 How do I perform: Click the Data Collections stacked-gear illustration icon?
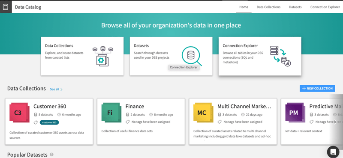click(102, 56)
